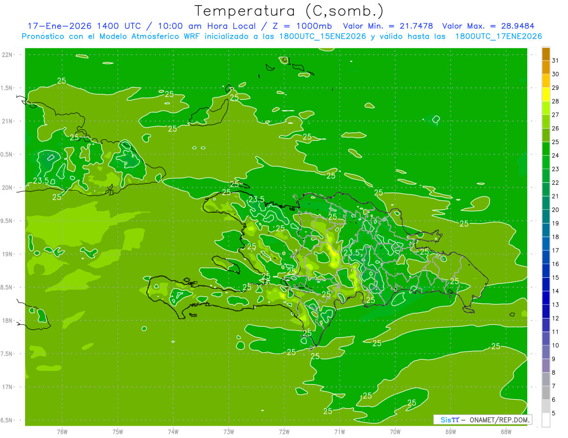Click the title "Temperatura (C,somb.)"
568x438 pixels.
(289, 11)
